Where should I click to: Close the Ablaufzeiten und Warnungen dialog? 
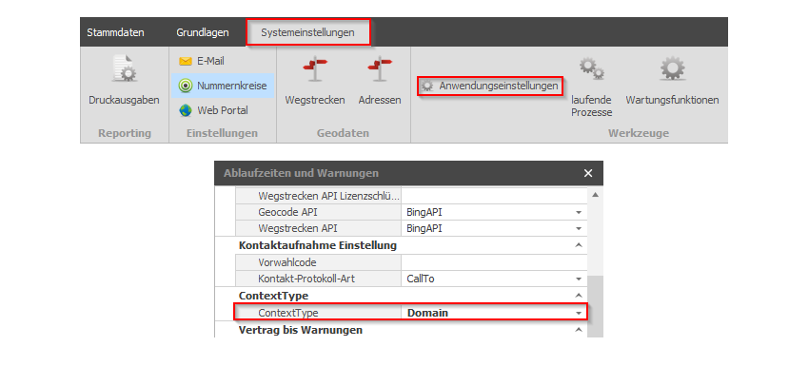(588, 173)
